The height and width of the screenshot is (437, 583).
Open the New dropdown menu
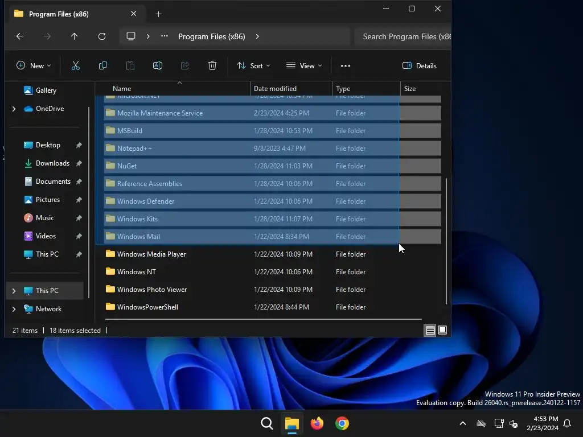point(34,66)
